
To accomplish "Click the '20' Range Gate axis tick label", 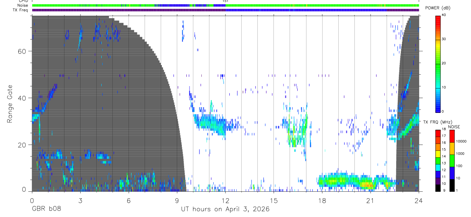I will (x=22, y=145).
